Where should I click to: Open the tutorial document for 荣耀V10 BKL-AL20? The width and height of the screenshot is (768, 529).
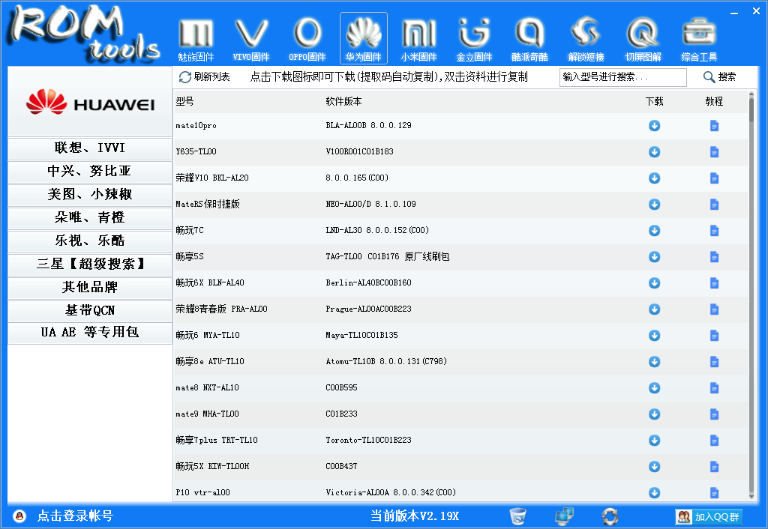pyautogui.click(x=714, y=178)
